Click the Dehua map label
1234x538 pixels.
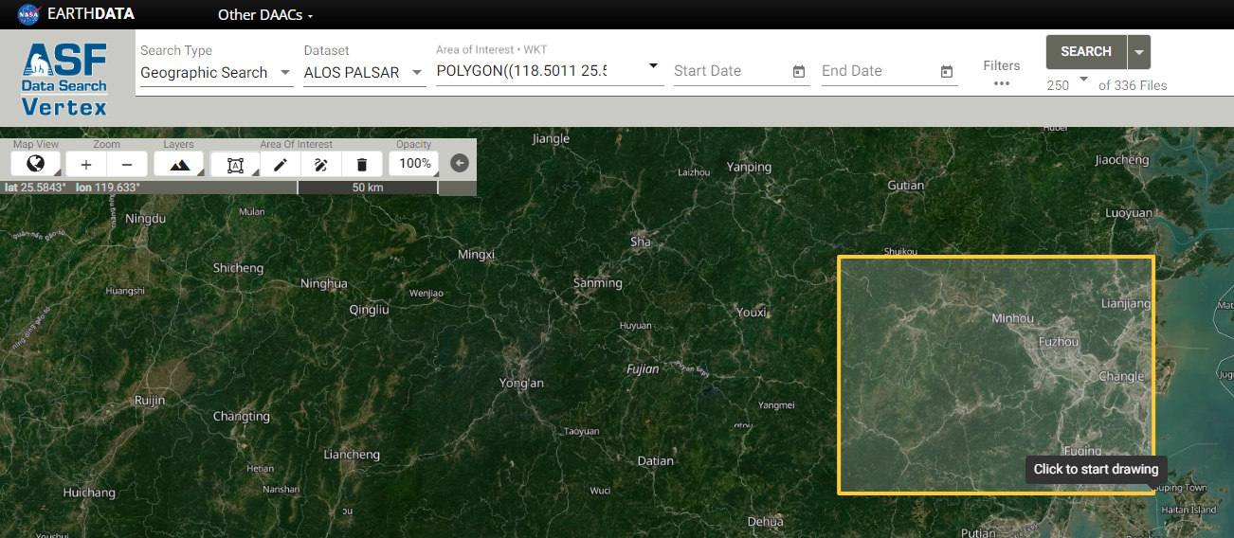click(766, 522)
